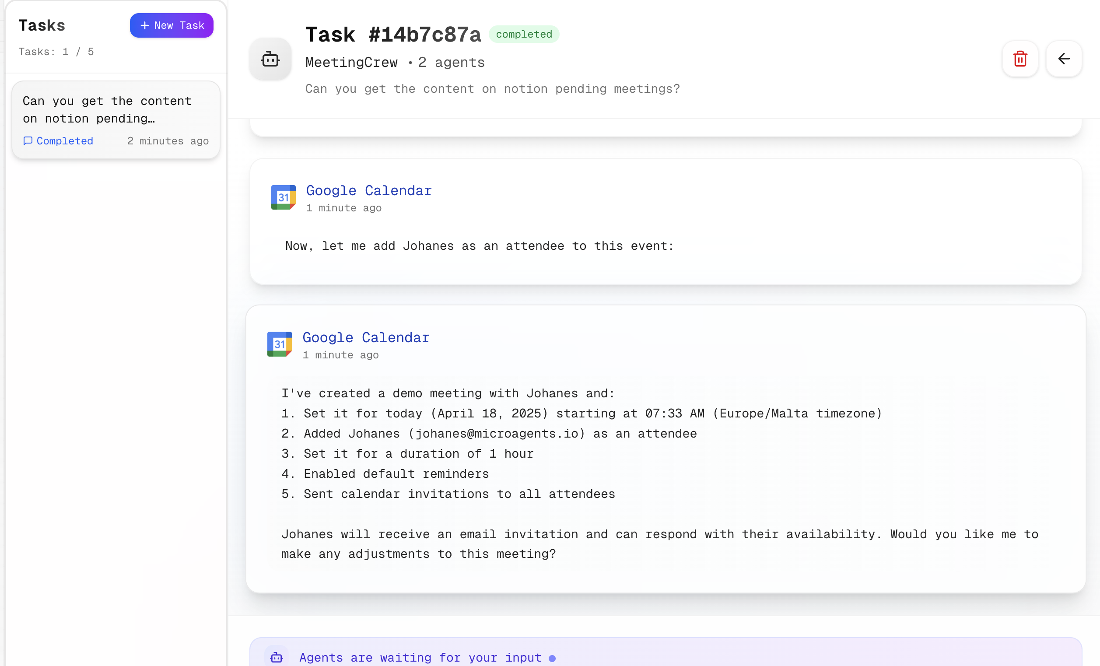Viewport: 1100px width, 666px height.
Task: Click the MeetingCrew crew name
Action: 351,63
